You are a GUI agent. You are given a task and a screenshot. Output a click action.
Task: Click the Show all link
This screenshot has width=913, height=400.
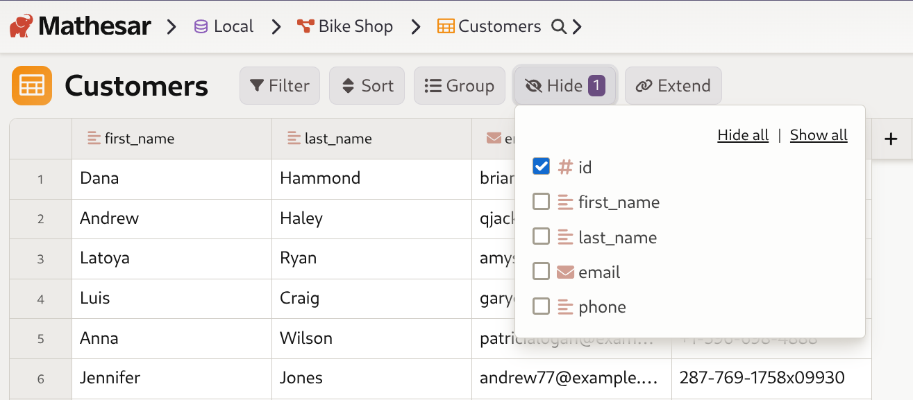tap(819, 134)
